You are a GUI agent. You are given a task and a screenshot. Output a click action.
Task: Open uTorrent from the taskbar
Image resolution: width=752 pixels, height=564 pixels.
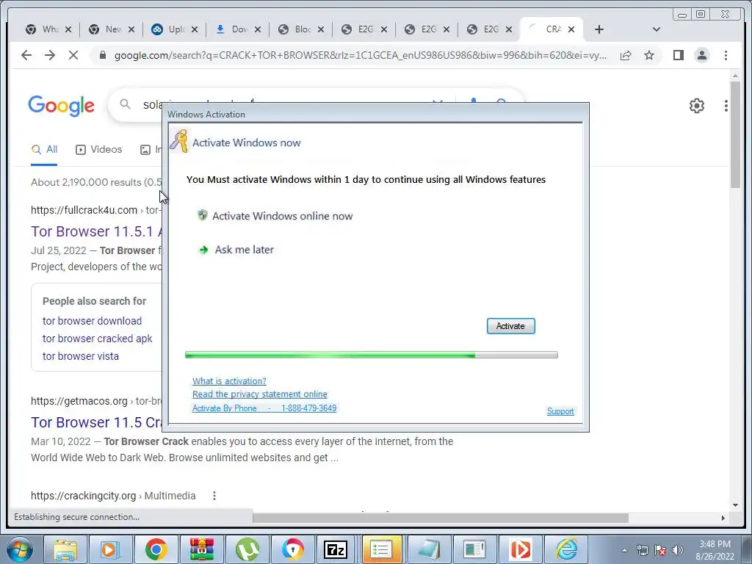pos(247,549)
